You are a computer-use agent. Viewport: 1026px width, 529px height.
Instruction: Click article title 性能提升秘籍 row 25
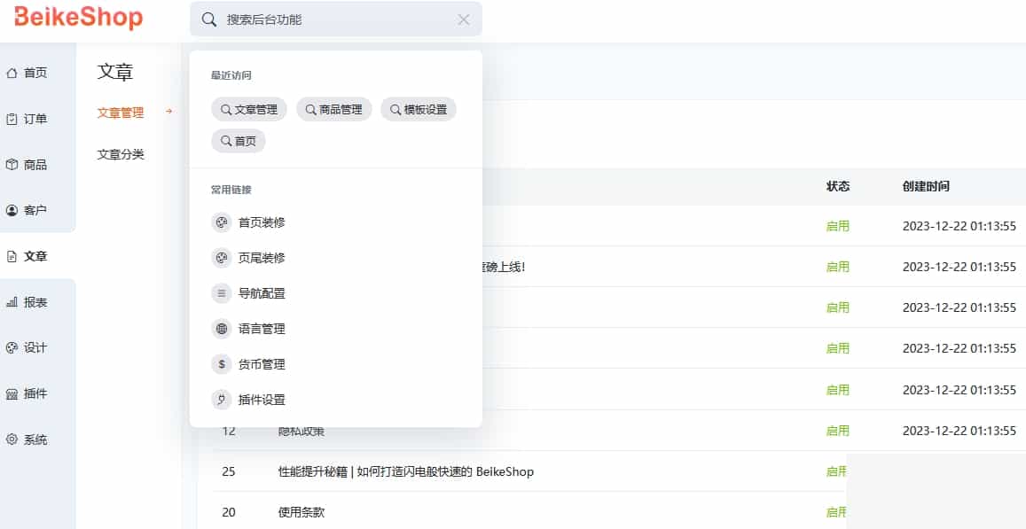pyautogui.click(x=405, y=471)
